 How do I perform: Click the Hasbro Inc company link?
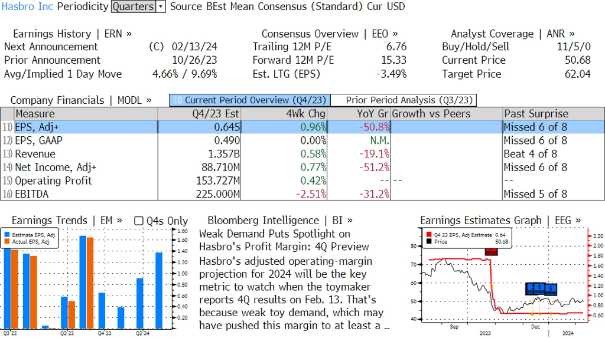point(27,6)
